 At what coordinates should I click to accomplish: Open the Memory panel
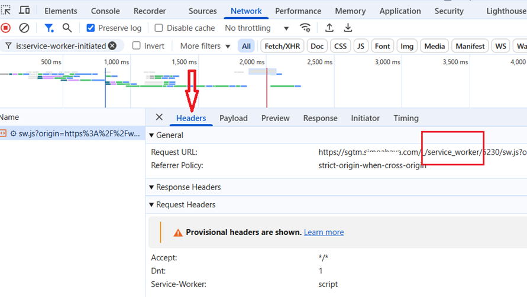[350, 11]
